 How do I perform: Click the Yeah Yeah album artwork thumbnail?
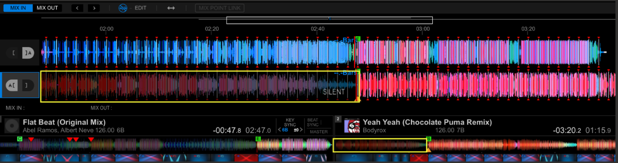(x=351, y=126)
